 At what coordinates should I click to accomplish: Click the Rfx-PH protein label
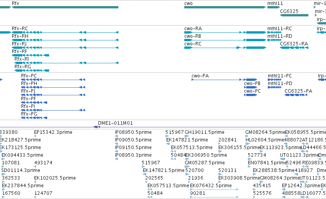(29, 83)
